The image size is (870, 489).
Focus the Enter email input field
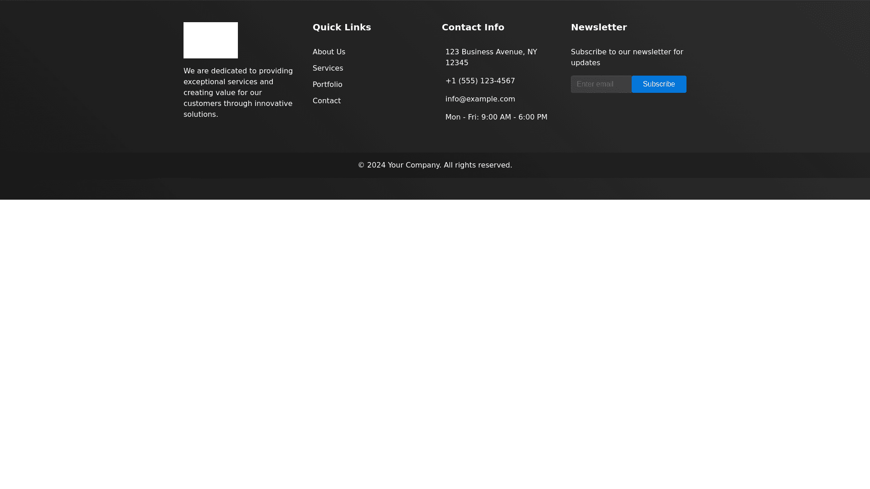[x=600, y=84]
